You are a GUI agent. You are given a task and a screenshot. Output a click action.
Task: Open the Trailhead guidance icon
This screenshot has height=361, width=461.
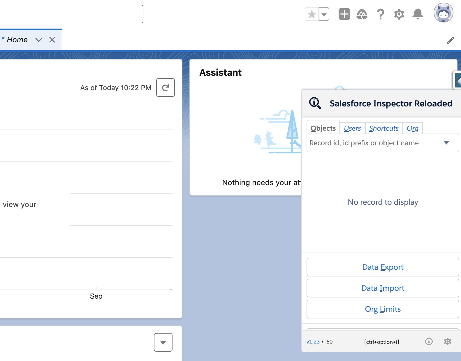tap(362, 14)
